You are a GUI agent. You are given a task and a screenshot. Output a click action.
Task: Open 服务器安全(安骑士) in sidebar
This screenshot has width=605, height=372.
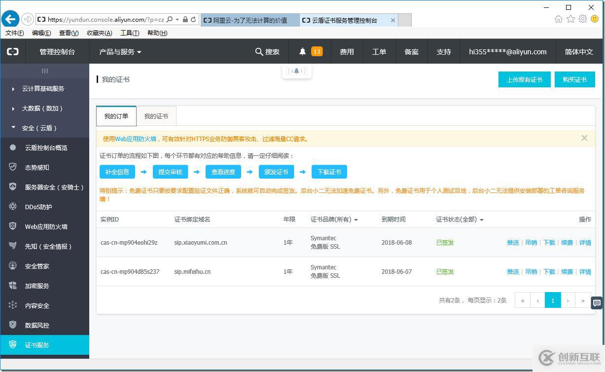tap(44, 187)
